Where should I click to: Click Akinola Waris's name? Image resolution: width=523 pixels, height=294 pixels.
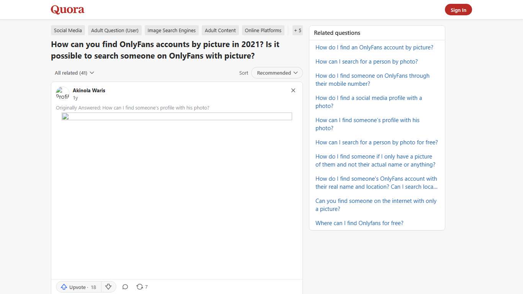(x=89, y=90)
